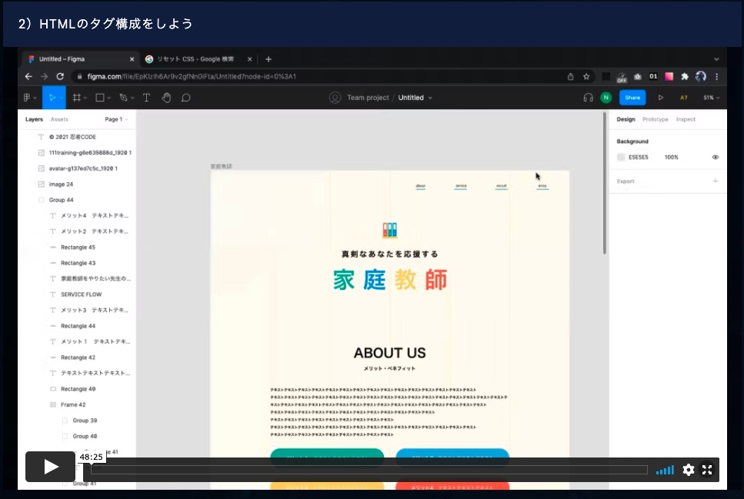Open shape tools dropdown arrow
The width and height of the screenshot is (744, 499).
click(x=108, y=98)
